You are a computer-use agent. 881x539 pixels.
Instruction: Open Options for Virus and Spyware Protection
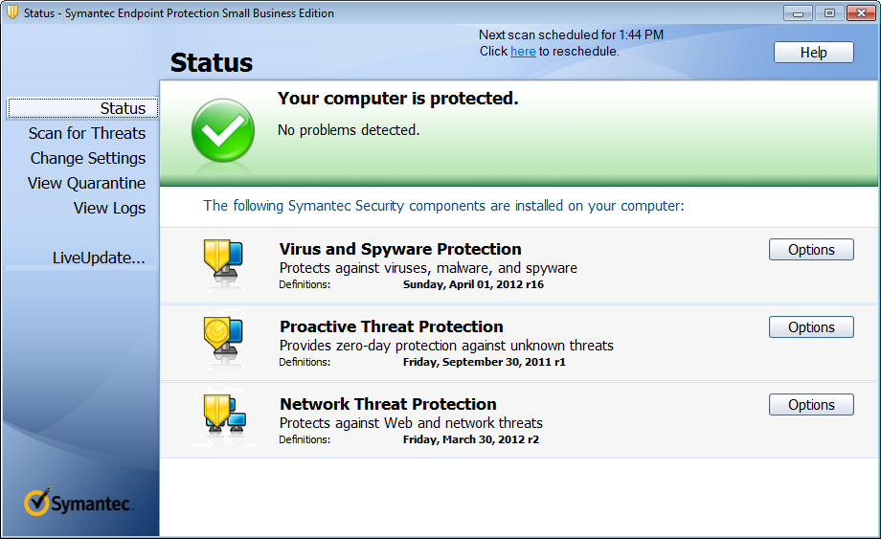[811, 250]
